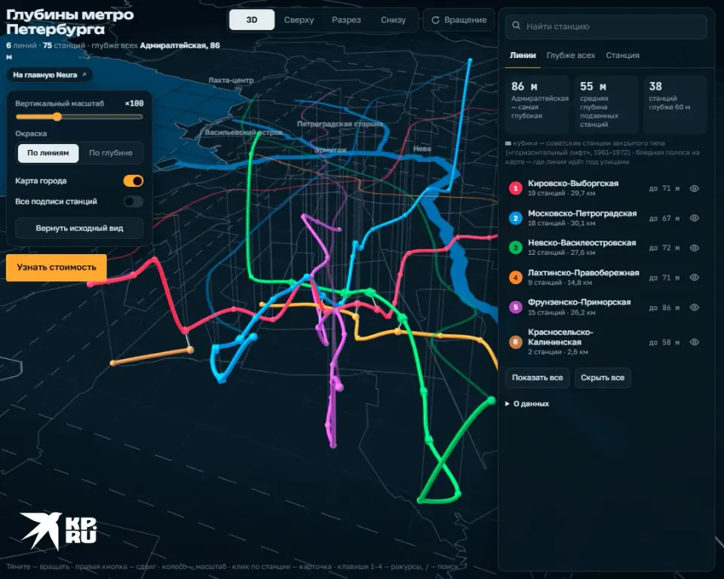Click the Показать все button
The width and height of the screenshot is (724, 579).
[x=538, y=378]
